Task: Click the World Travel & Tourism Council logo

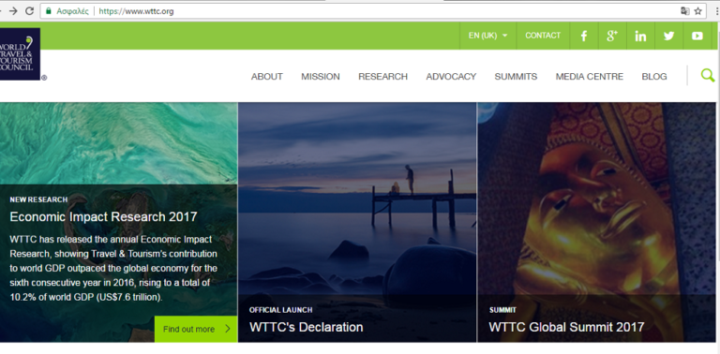Action: tap(20, 54)
